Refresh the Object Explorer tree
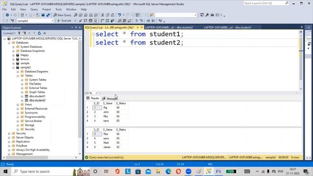 39,33
